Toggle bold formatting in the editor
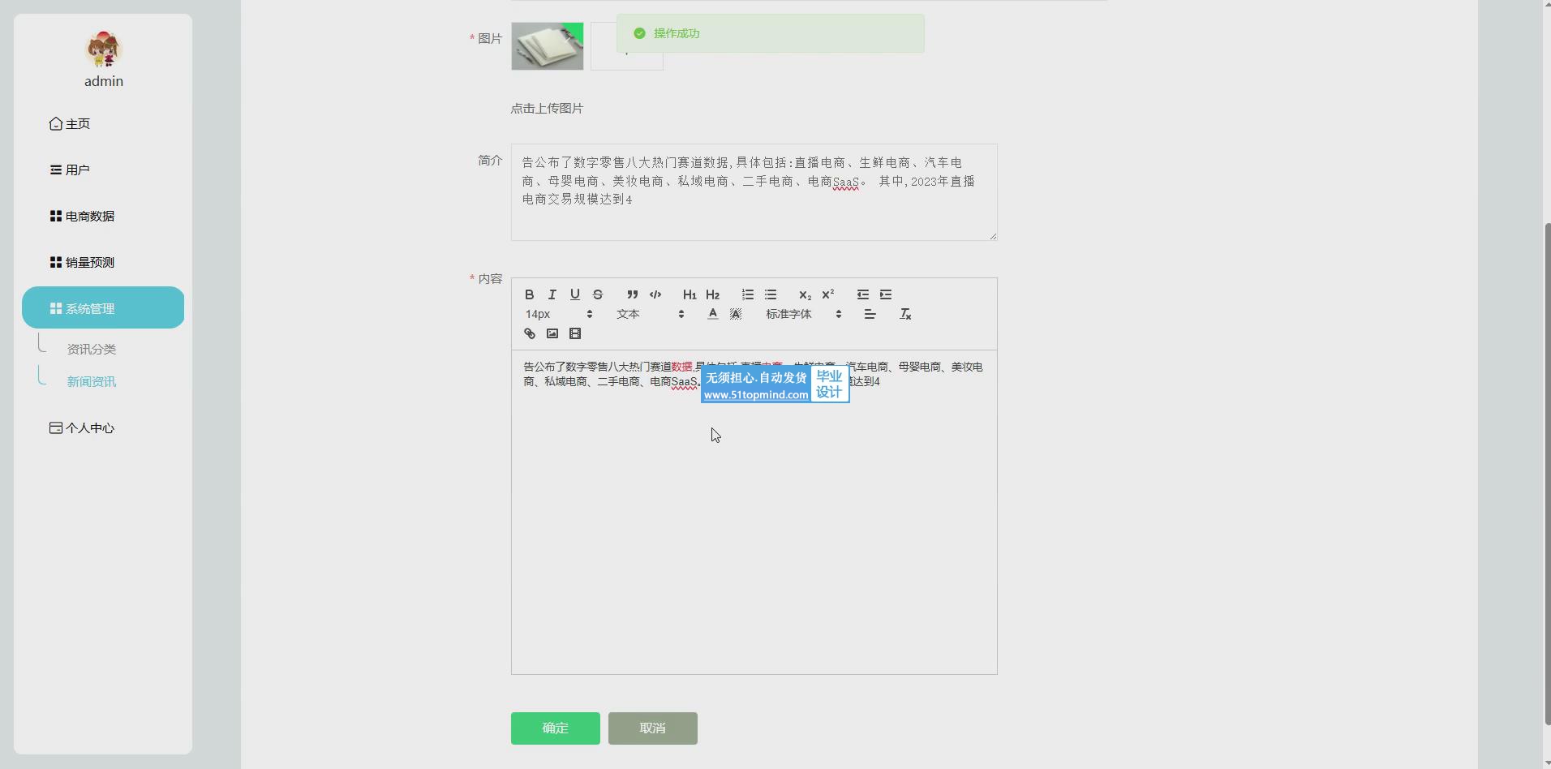The width and height of the screenshot is (1551, 769). 530,294
